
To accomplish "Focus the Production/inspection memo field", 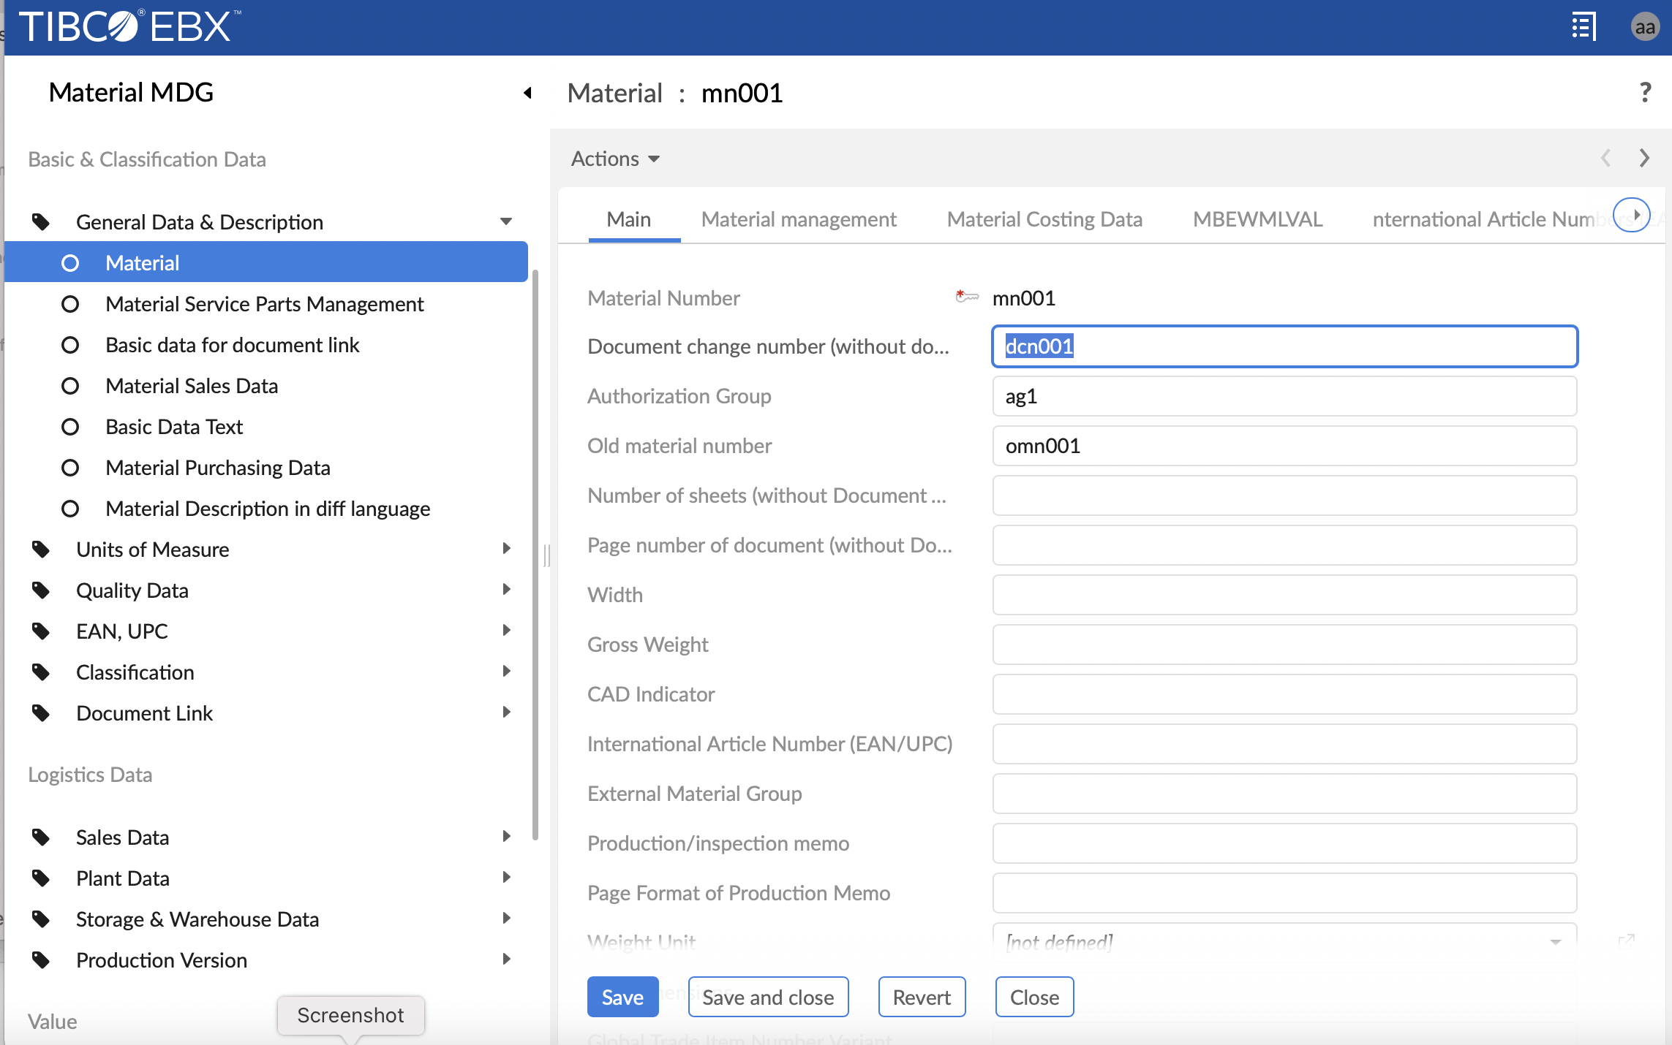I will point(1284,843).
